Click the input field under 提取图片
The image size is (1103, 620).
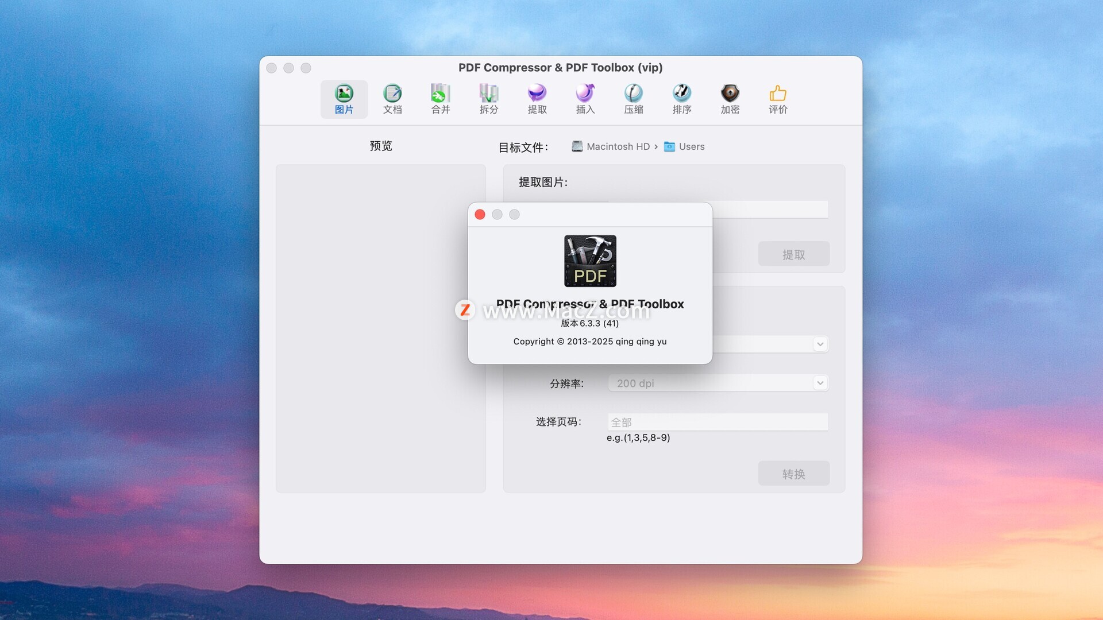770,210
